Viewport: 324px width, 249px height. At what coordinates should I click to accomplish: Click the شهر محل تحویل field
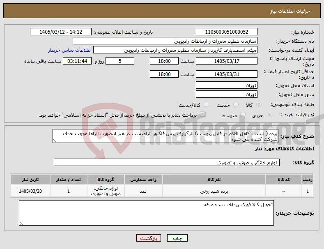[x=226, y=95]
